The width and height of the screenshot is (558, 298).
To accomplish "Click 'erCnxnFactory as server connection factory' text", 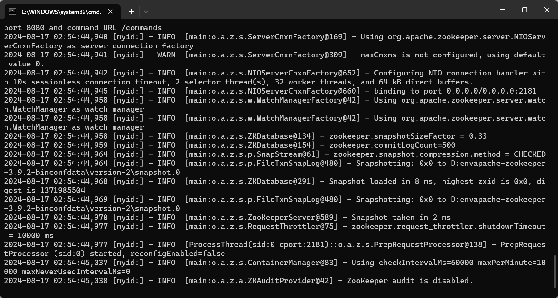I will tap(99, 46).
